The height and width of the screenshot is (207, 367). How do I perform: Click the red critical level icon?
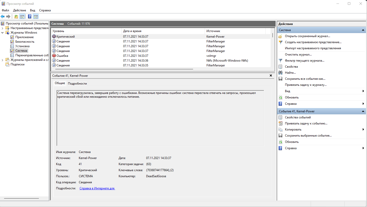click(x=54, y=37)
